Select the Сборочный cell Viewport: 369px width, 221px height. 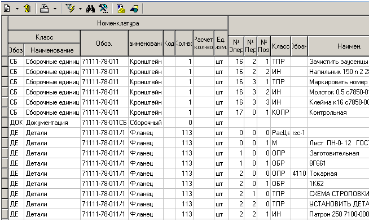pos(146,123)
